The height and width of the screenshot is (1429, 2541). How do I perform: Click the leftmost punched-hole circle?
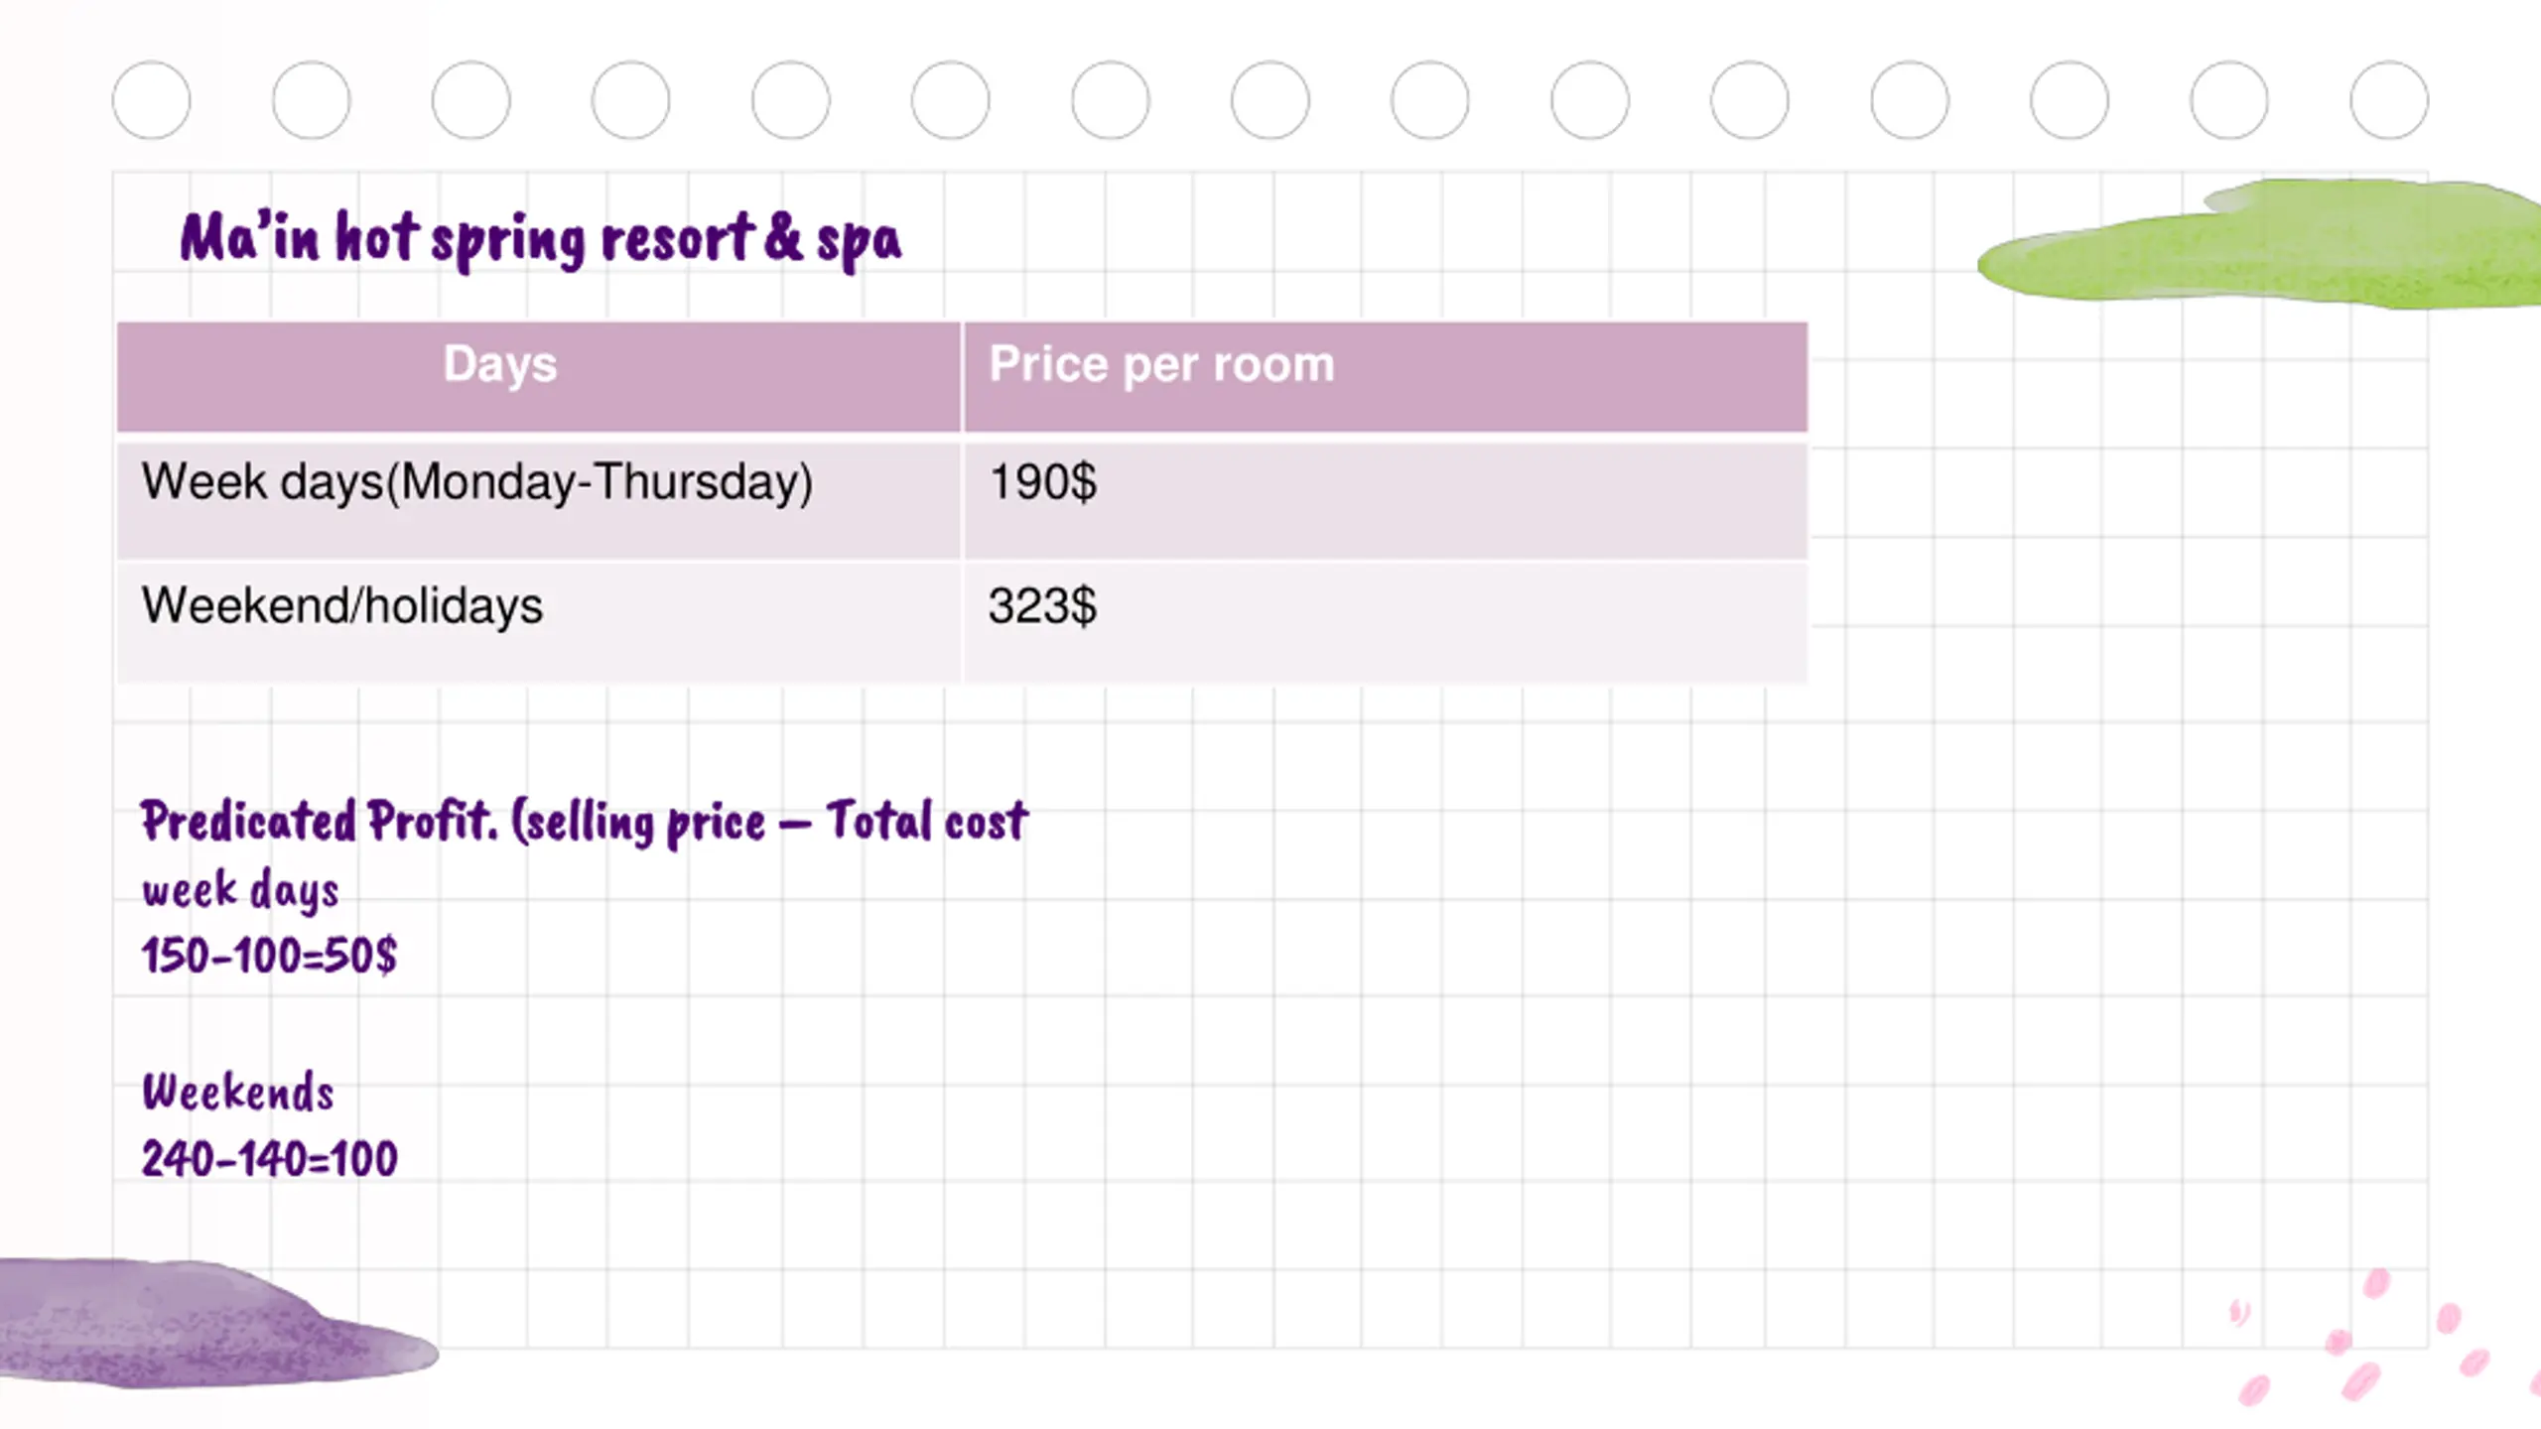click(151, 100)
